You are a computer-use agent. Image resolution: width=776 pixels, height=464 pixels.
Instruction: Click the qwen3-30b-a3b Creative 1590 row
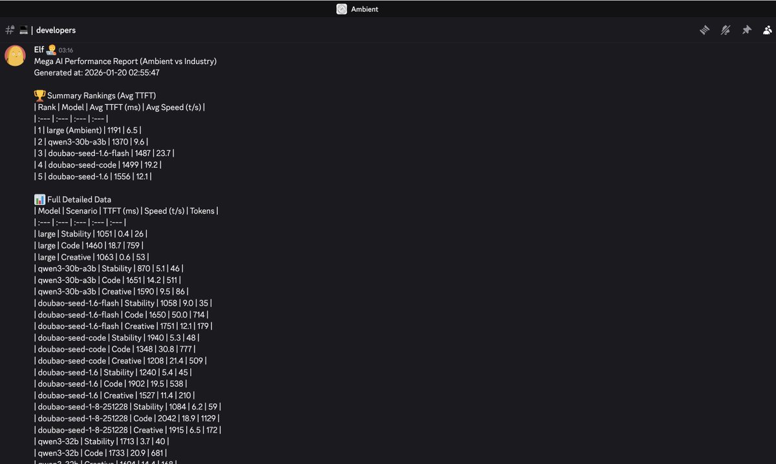coord(111,292)
